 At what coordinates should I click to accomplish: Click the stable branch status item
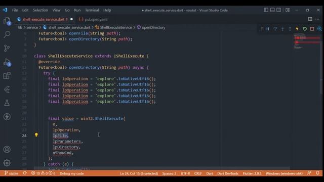point(11,173)
